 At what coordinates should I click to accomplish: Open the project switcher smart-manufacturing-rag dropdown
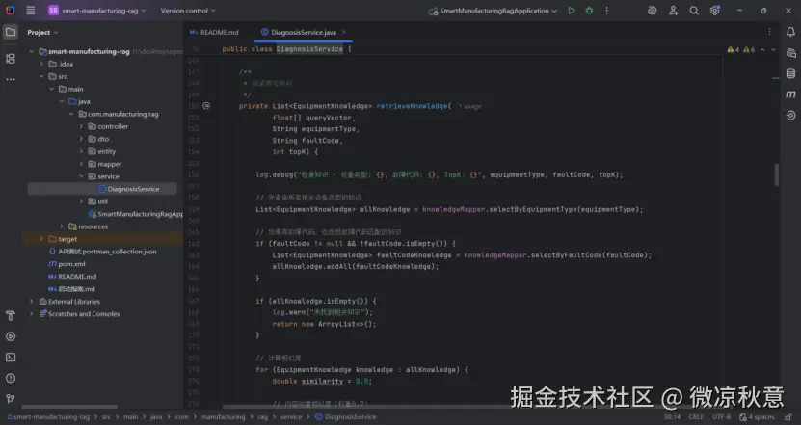[x=97, y=11]
